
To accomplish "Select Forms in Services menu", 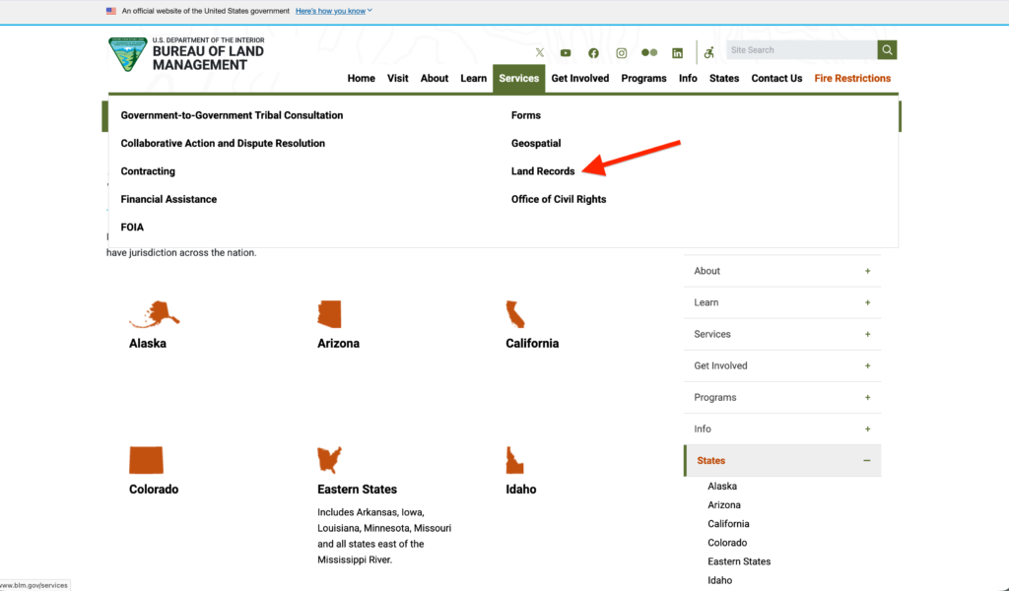I will (x=526, y=115).
